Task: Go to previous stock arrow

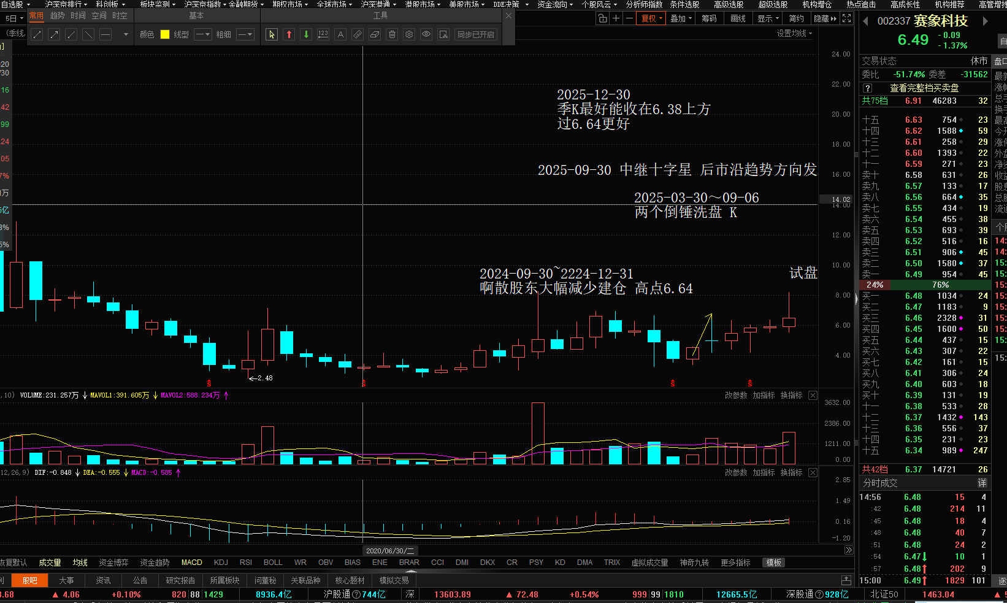Action: tap(865, 21)
